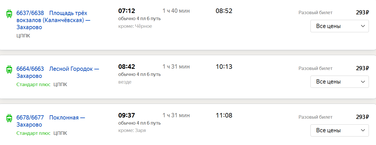
Task: Click train number 6637/6638
Action: [30, 13]
